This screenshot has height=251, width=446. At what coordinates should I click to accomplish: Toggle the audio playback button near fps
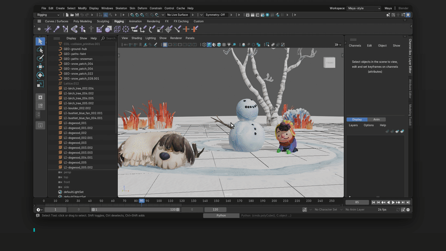(403, 210)
